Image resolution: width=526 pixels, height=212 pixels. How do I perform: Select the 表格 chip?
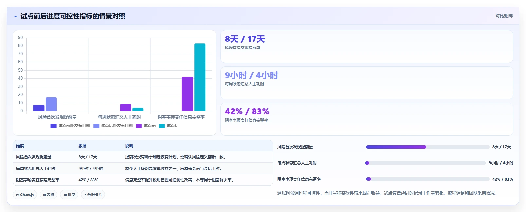48,195
